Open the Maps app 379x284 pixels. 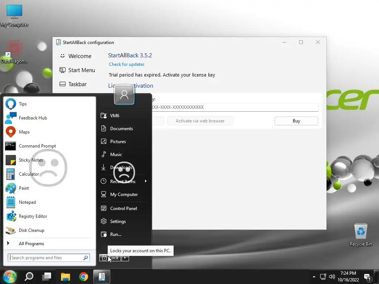coord(50,132)
